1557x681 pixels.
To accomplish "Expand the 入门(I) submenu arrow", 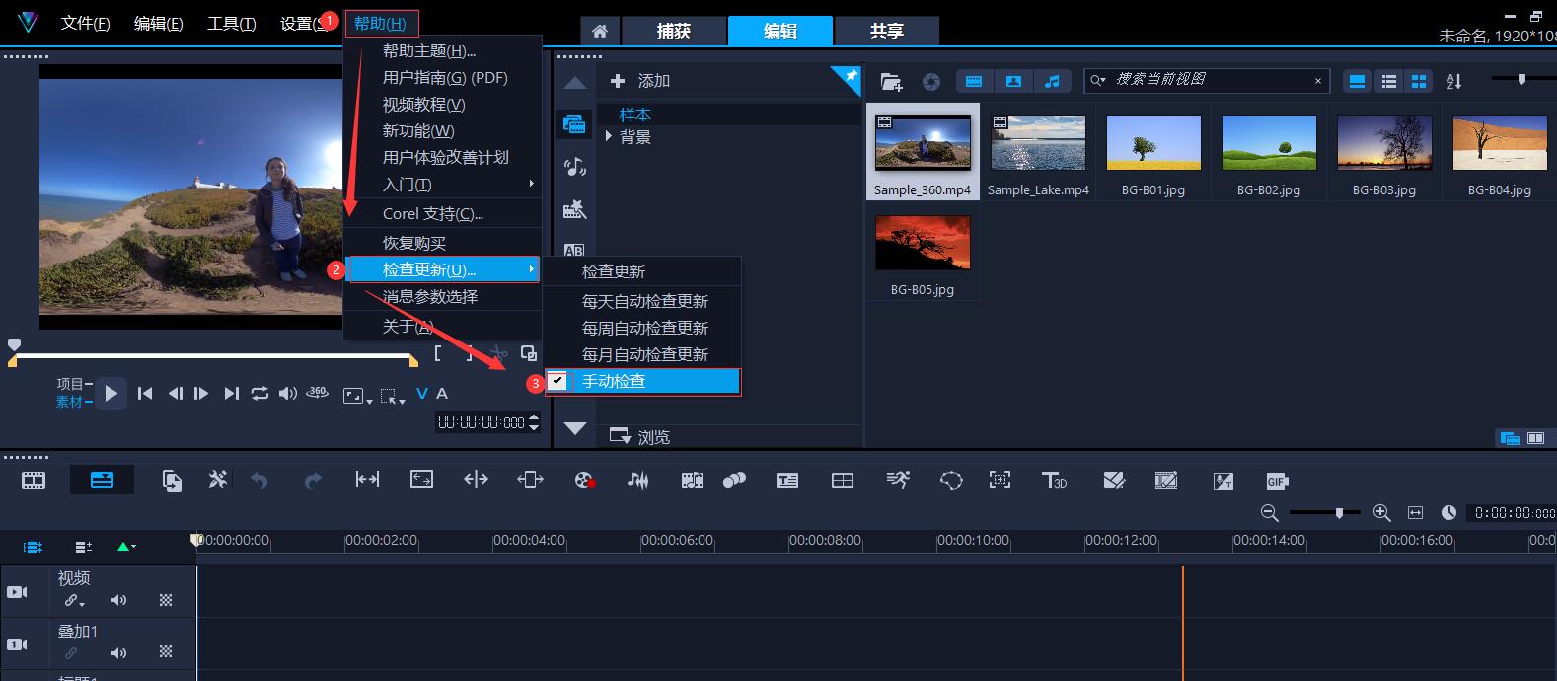I will click(x=532, y=184).
